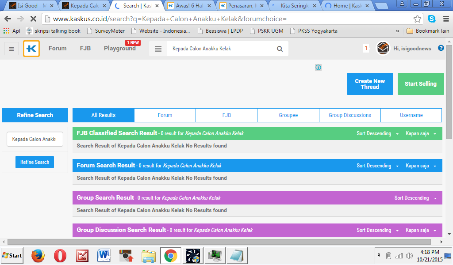
Task: Open the camera screenshot taskbar icon
Action: tap(126, 256)
